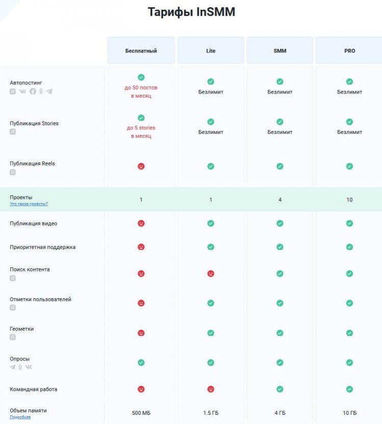This screenshot has height=424, width=382.
Task: Click the Instagram icon under Геометки
Action: point(13,337)
